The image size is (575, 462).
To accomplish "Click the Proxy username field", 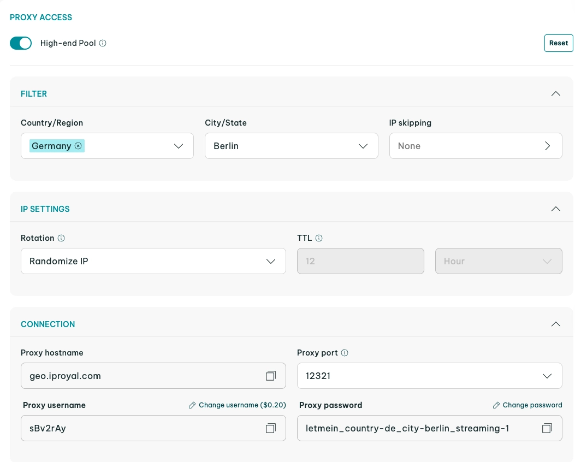I will click(153, 428).
